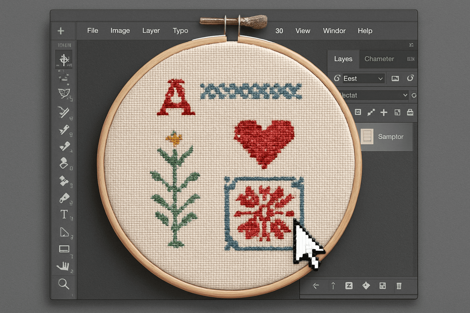
Task: Select the crosshair move tool
Action: click(64, 59)
